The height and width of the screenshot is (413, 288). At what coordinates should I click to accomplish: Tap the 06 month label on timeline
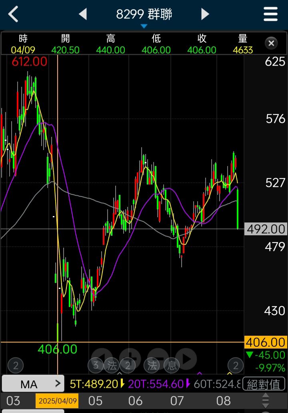[135, 401]
